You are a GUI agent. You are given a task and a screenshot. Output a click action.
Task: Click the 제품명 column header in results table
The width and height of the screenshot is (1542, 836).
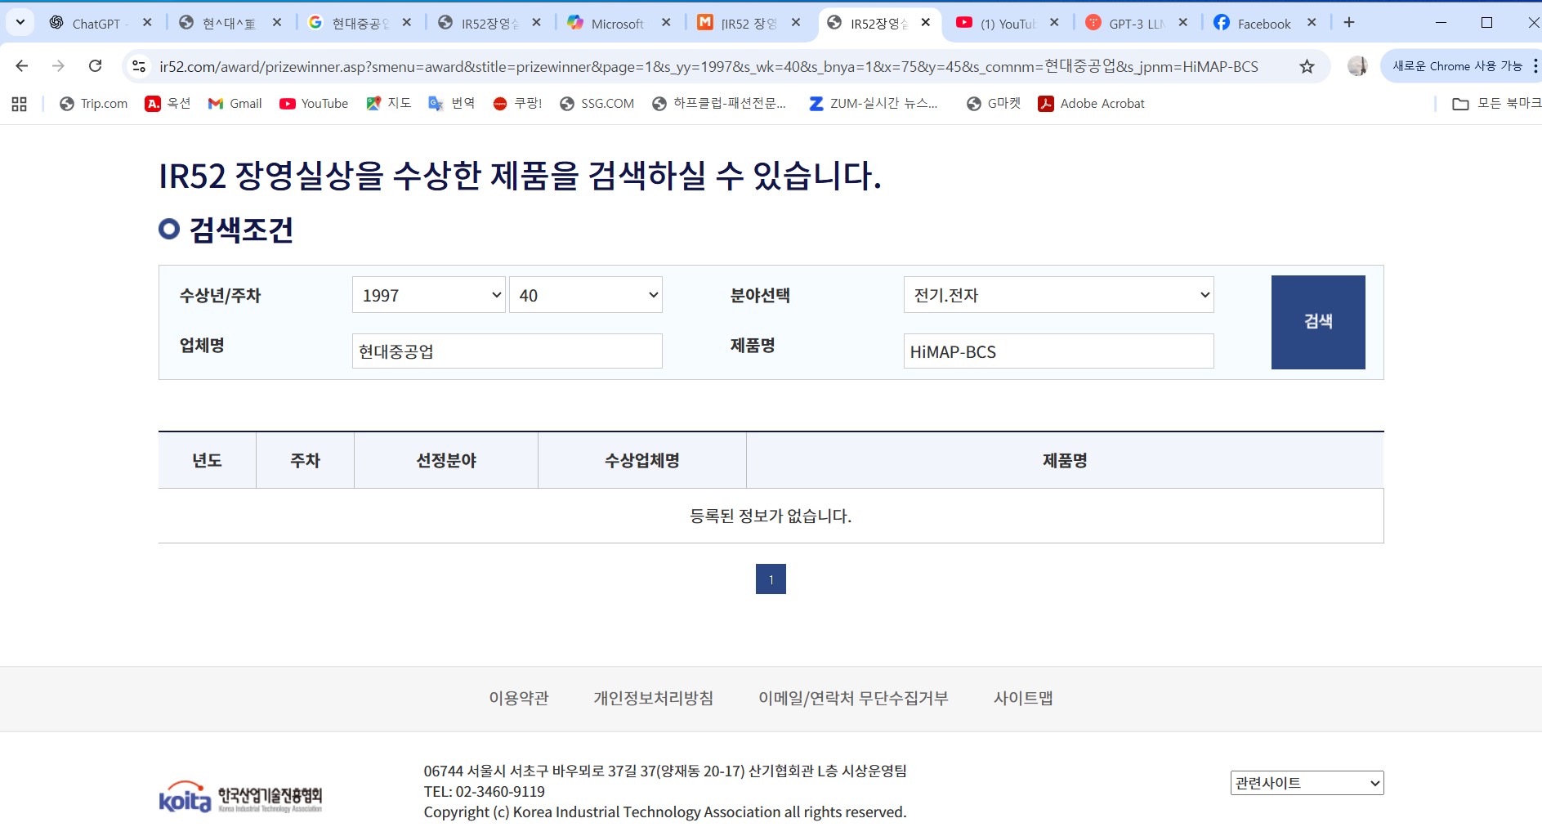(1065, 461)
